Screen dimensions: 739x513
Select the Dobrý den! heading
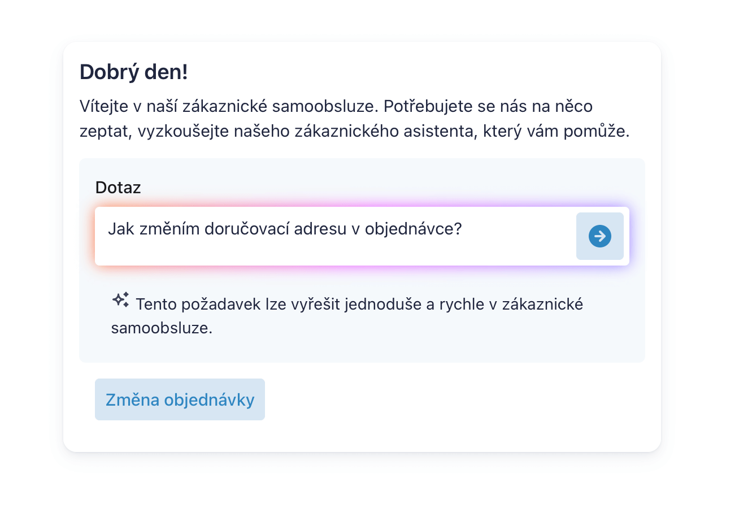coord(133,72)
